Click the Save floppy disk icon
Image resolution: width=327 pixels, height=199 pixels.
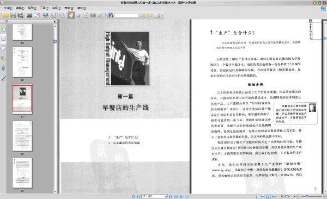pyautogui.click(x=13, y=15)
